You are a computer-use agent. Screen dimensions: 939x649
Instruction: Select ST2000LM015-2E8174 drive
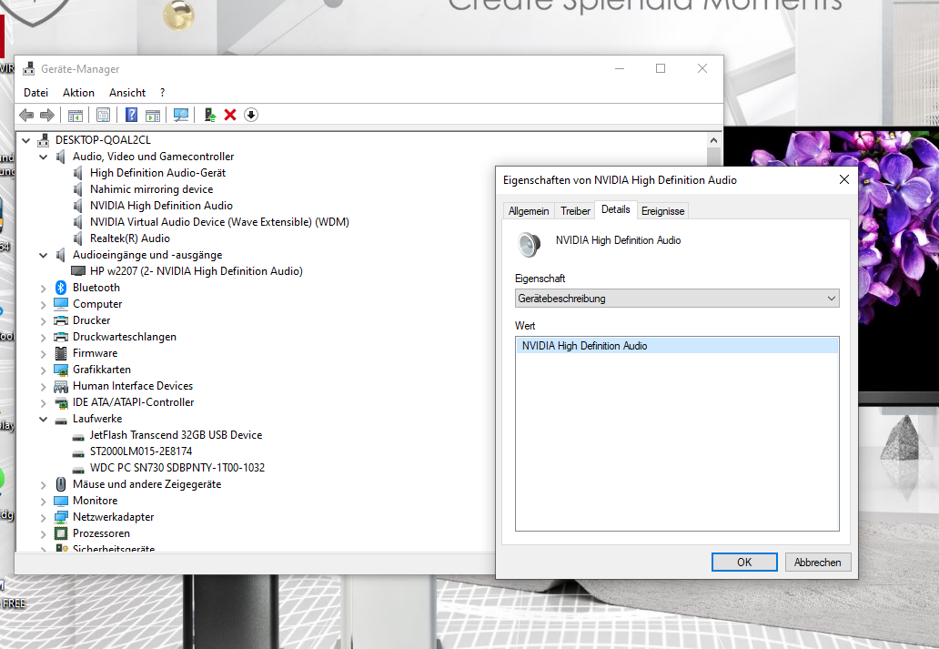[141, 451]
